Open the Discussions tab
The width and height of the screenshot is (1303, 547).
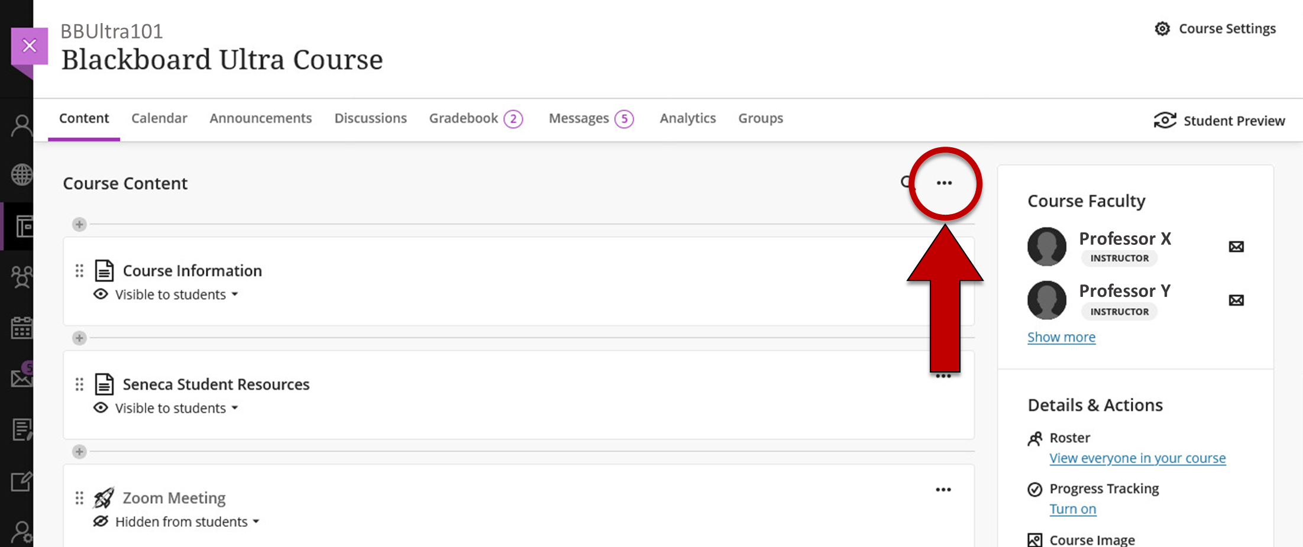coord(370,118)
